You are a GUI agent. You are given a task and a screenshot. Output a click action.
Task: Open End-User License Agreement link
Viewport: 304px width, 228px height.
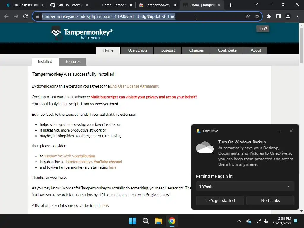(x=134, y=86)
